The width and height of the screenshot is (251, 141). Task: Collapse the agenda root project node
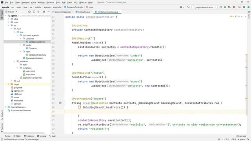[x=5, y=16]
